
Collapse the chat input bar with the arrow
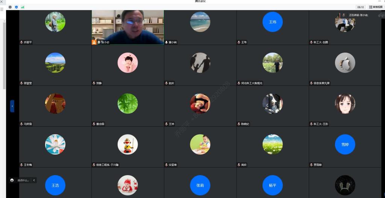(34, 180)
